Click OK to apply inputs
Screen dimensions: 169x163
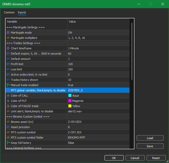coord(114,158)
